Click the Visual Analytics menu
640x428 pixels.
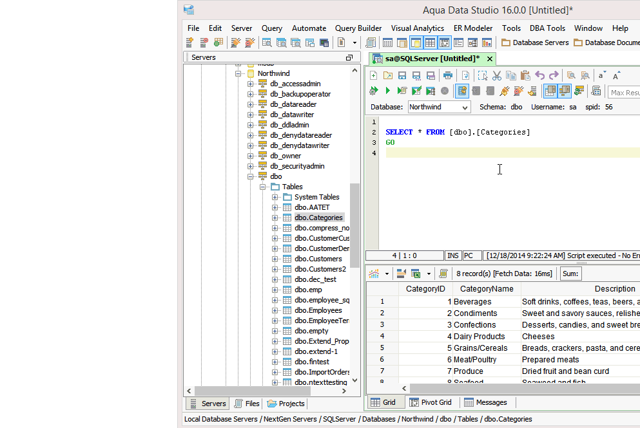pos(418,28)
